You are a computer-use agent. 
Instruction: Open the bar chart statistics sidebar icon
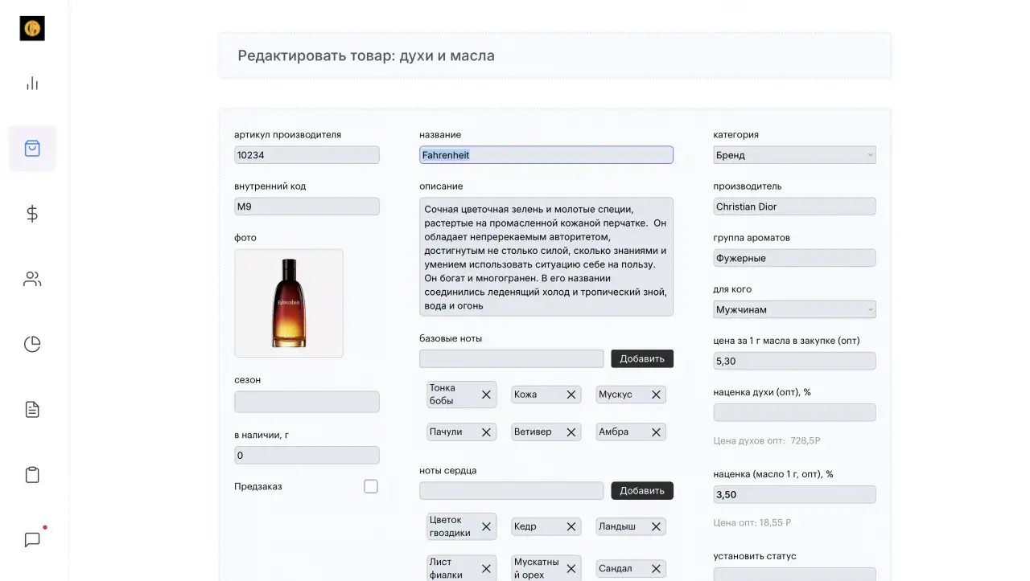(32, 83)
